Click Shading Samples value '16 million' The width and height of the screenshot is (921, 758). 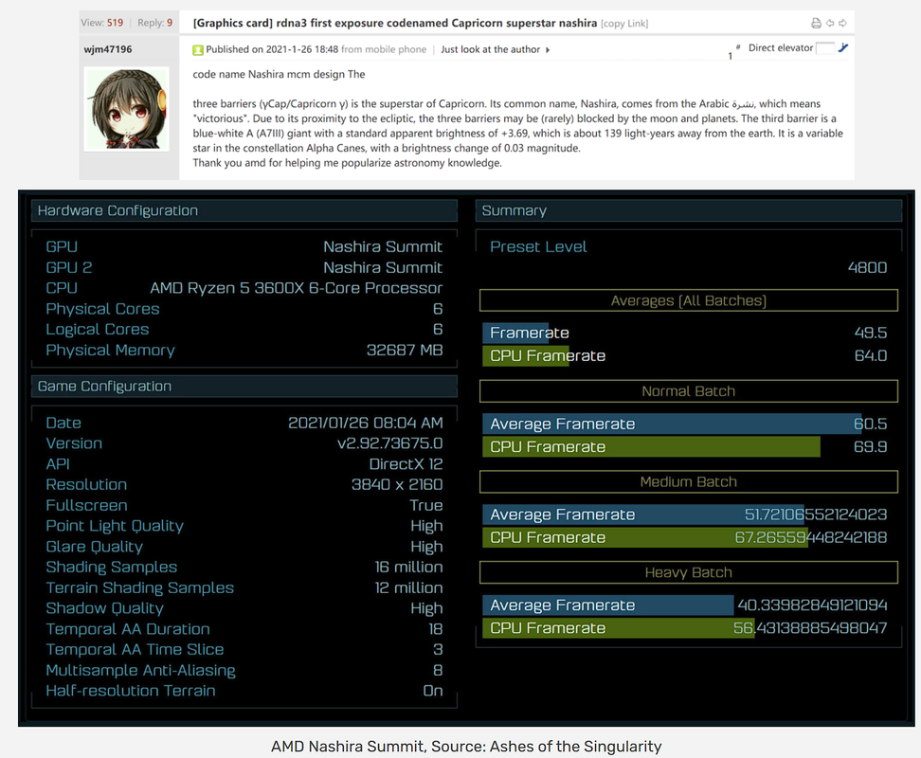pyautogui.click(x=408, y=568)
